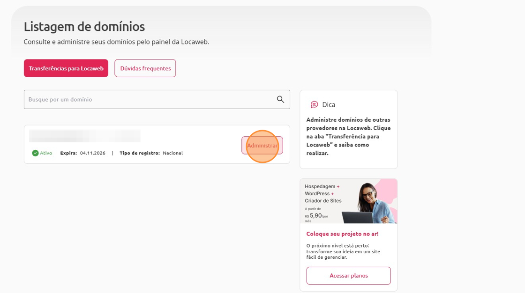Click the tip text about other providers
525x293 pixels.
coord(348,136)
